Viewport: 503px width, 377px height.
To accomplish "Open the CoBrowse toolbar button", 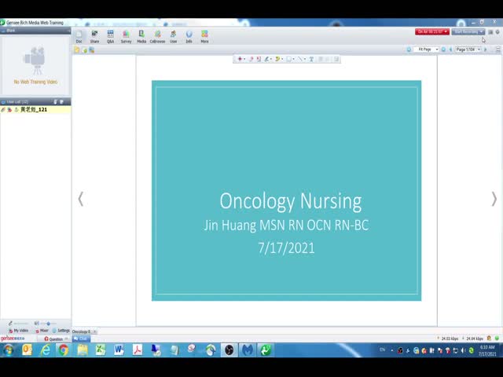I will pyautogui.click(x=157, y=36).
